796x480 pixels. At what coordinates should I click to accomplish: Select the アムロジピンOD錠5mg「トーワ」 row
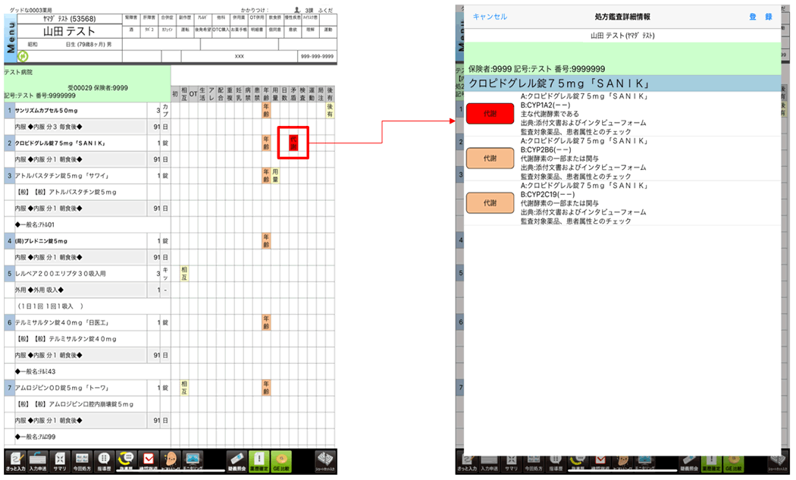pos(87,387)
